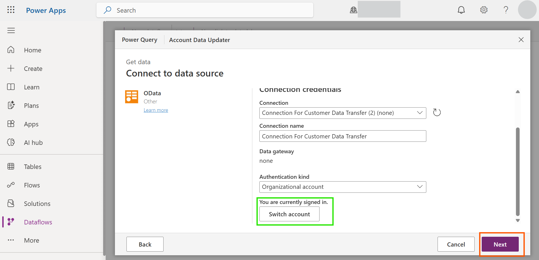Collapse the left navigation hamburger menu

point(11,31)
